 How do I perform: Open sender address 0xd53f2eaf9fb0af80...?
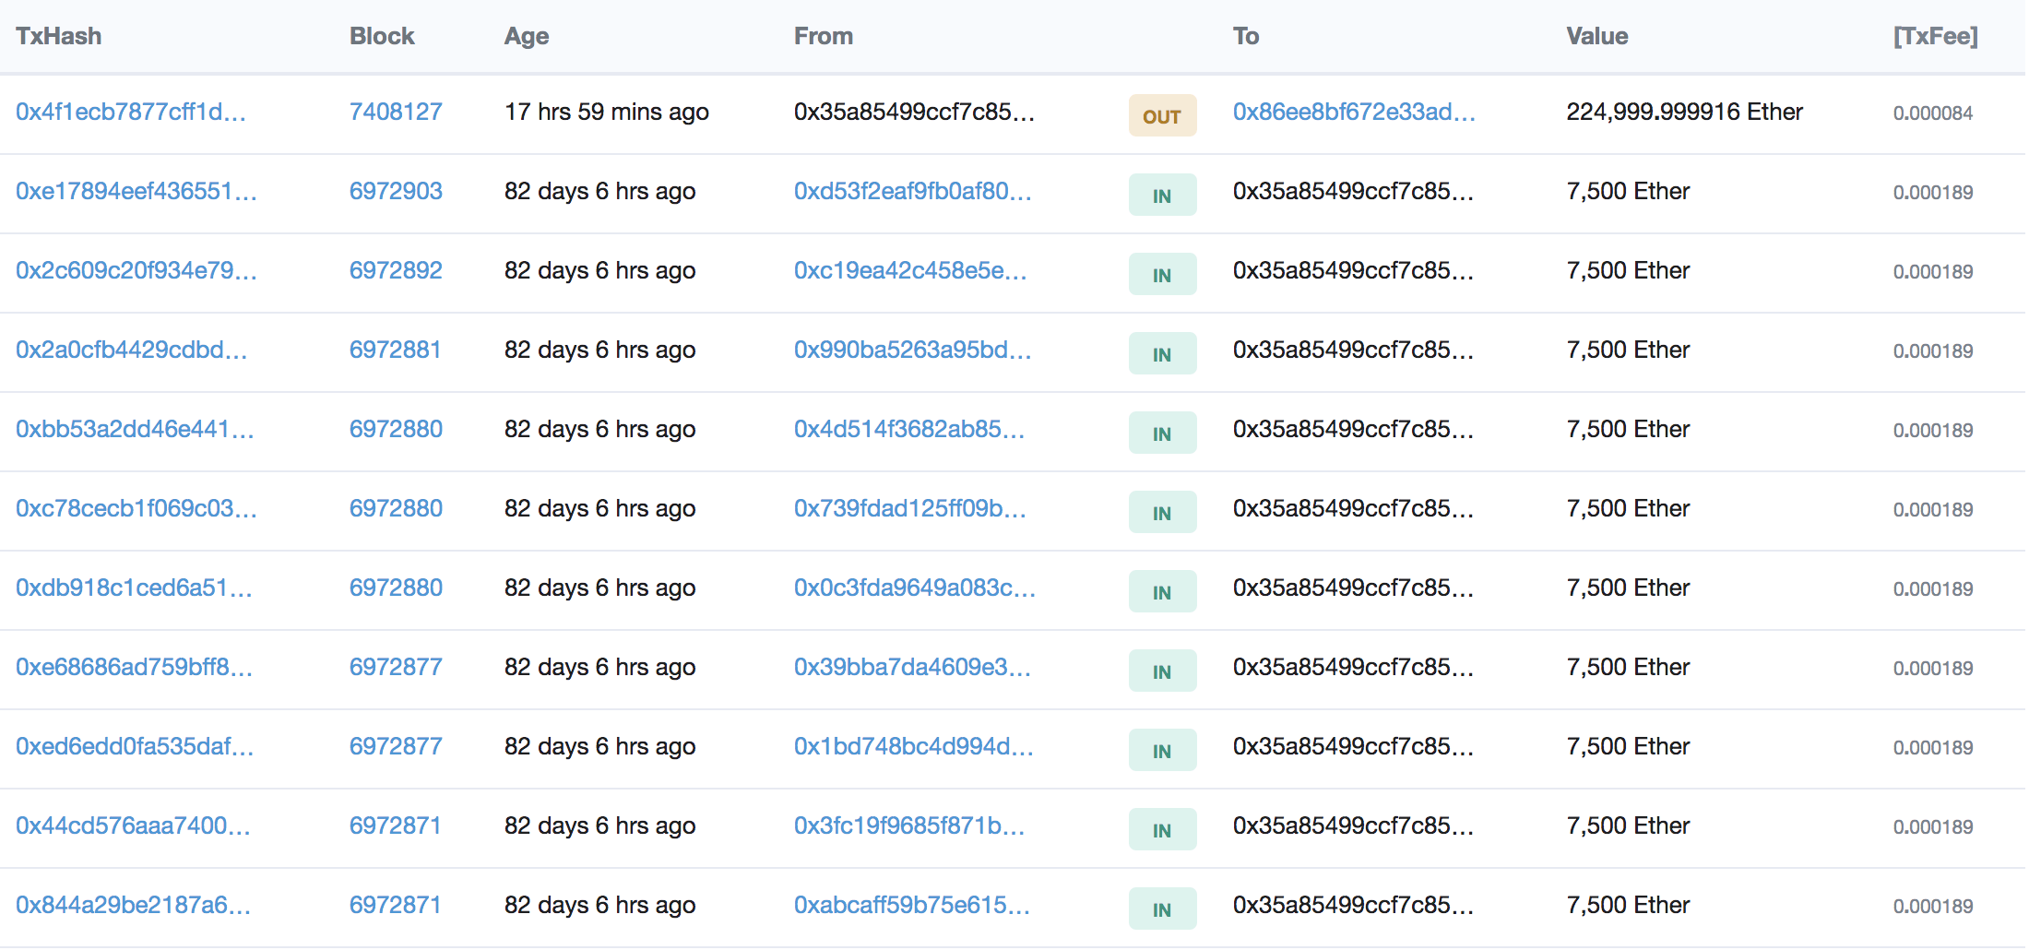(x=913, y=191)
